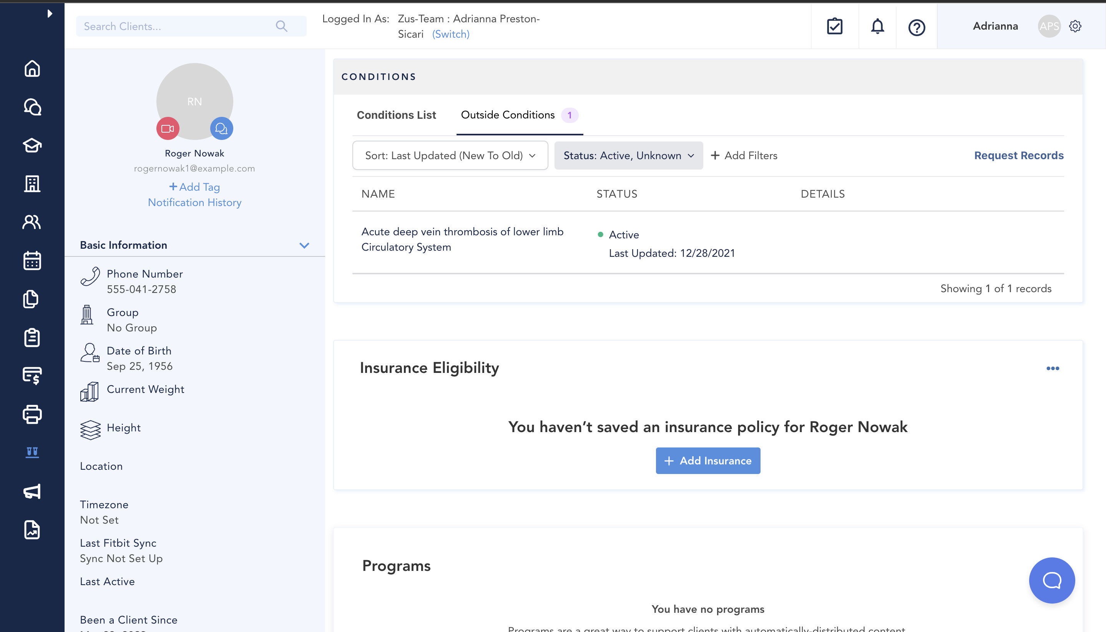Viewport: 1106px width, 632px height.
Task: Open the megaphone announcements sidebar icon
Action: point(32,491)
